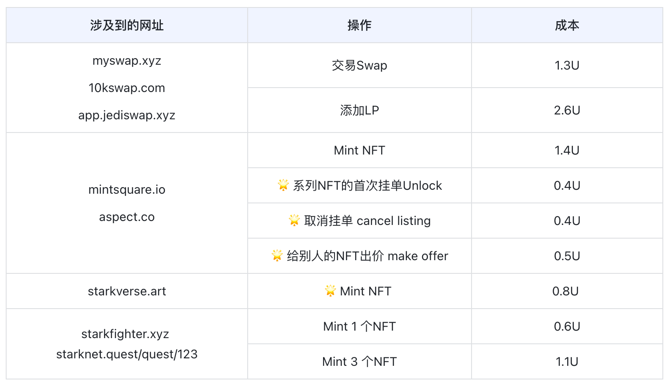Image resolution: width=669 pixels, height=383 pixels.
Task: Visit app.jediswap.xyz address
Action: click(127, 115)
